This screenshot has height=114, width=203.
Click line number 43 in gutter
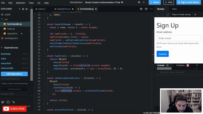(39, 91)
